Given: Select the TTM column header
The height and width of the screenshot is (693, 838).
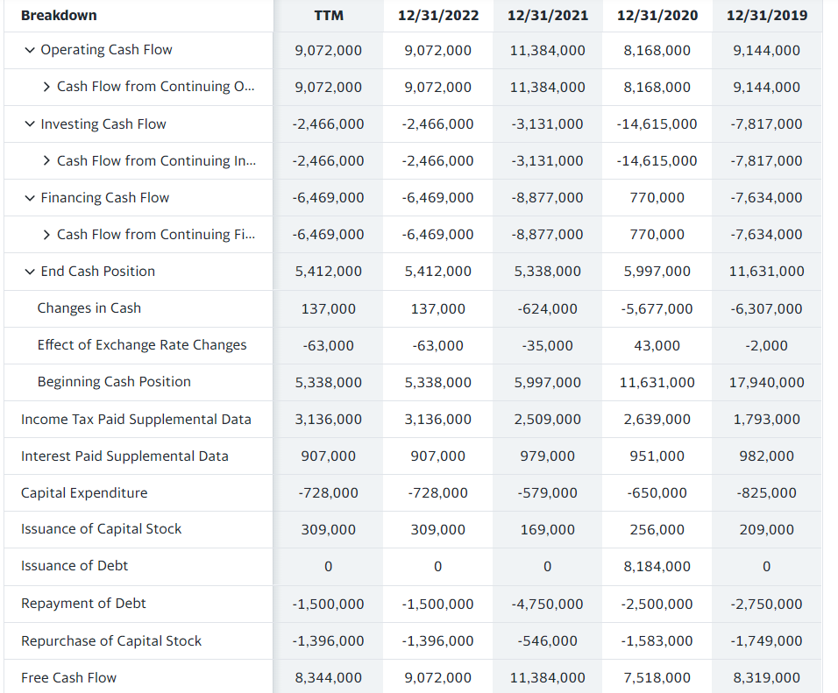Looking at the screenshot, I should [x=329, y=16].
